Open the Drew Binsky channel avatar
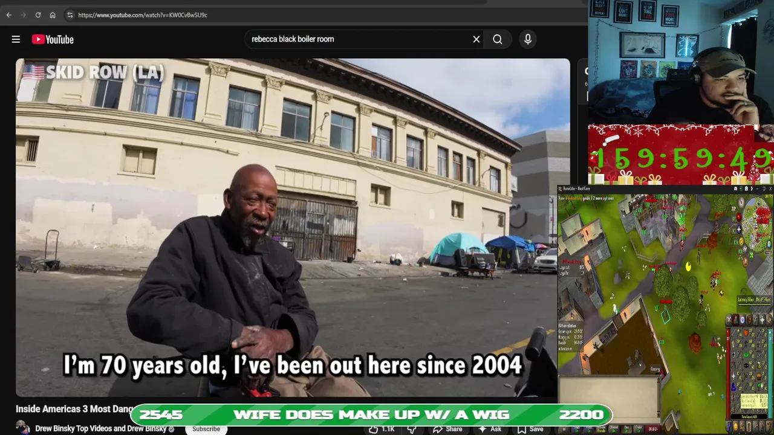This screenshot has width=774, height=435. (x=22, y=428)
